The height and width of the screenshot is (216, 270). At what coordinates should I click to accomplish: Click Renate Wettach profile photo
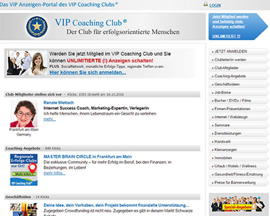click(24, 114)
